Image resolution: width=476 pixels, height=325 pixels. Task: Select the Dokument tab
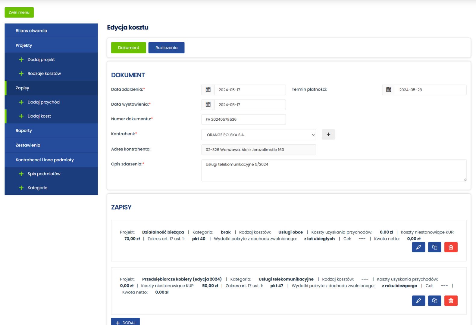128,48
